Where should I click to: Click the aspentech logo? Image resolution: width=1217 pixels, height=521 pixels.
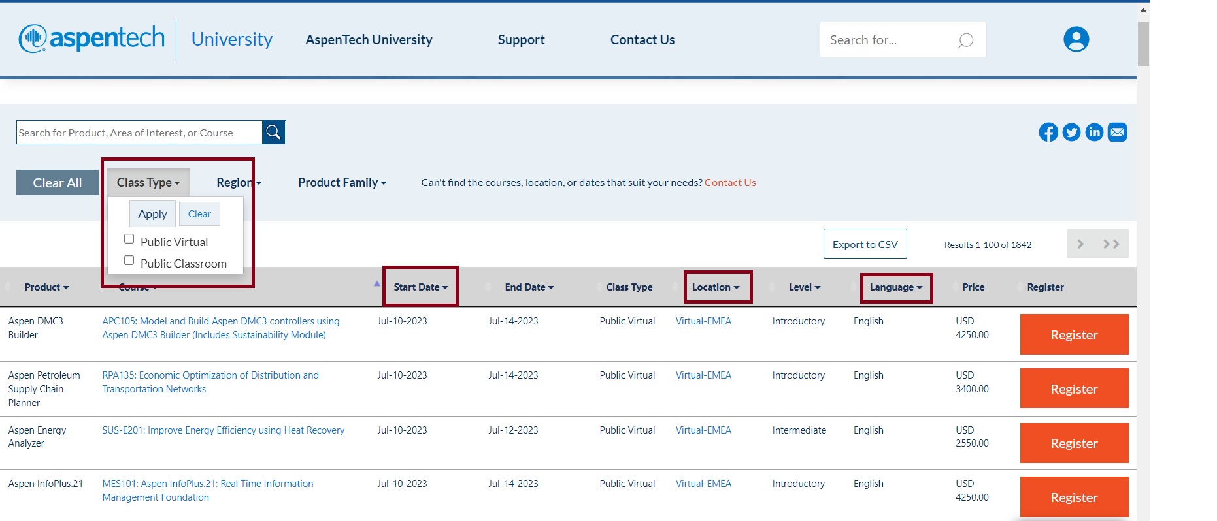[92, 39]
